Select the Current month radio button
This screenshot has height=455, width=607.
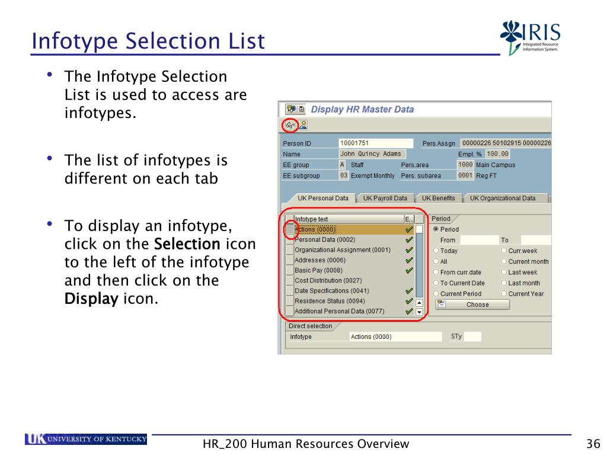tap(504, 261)
